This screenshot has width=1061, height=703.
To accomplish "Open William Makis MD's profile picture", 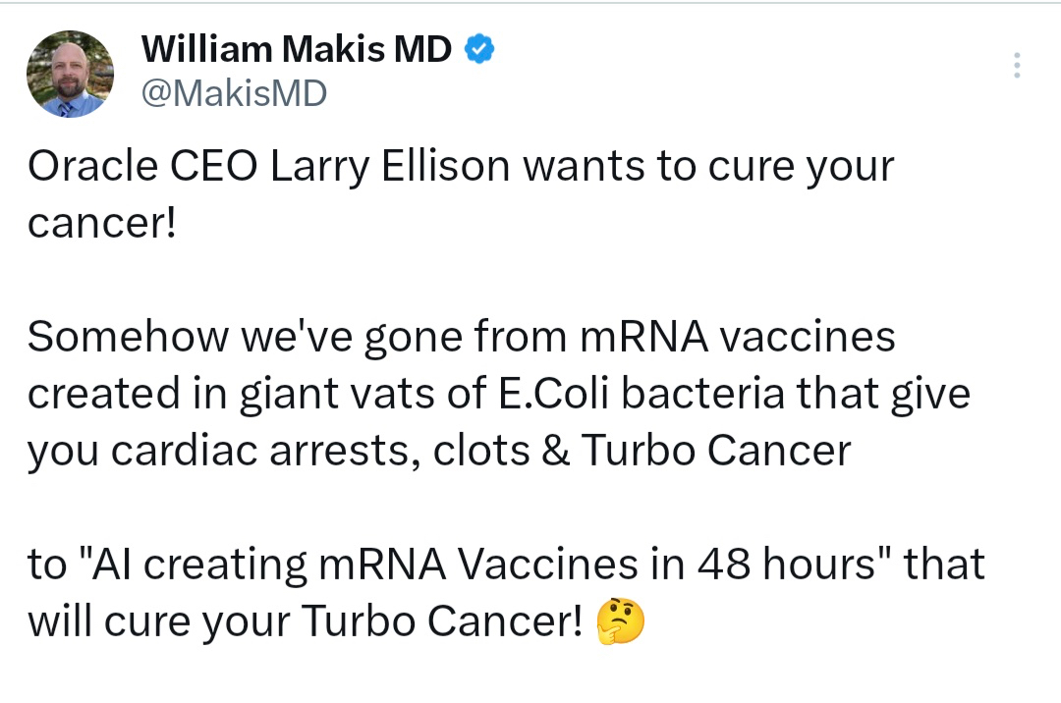I will (x=70, y=74).
